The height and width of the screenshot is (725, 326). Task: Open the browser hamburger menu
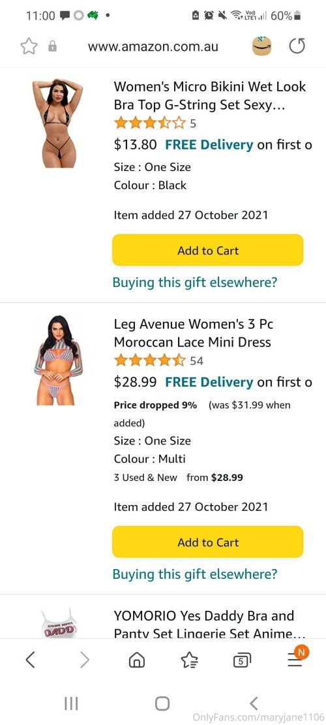pos(295,658)
